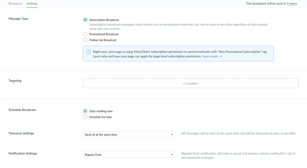307x168 pixels.
Task: Click the Promotional Broadcast label text
Action: click(104, 34)
